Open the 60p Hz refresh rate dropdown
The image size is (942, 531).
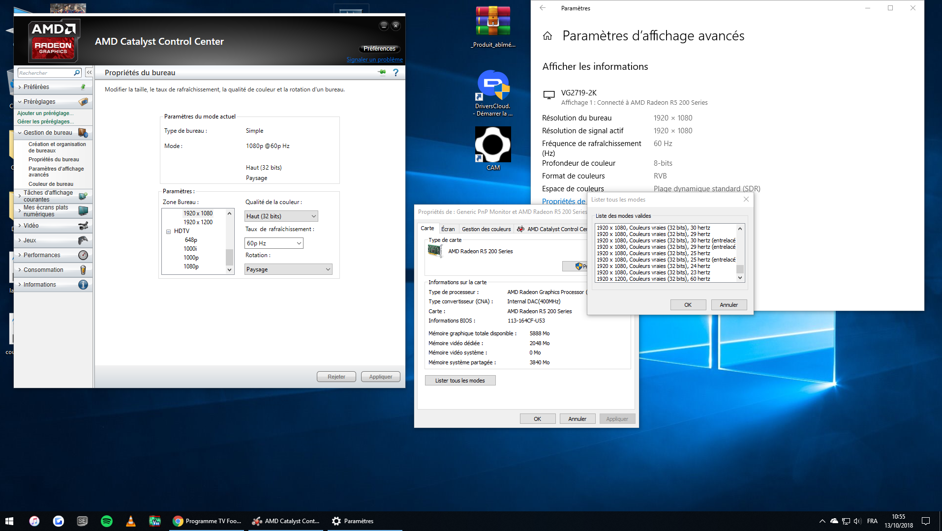pyautogui.click(x=274, y=243)
